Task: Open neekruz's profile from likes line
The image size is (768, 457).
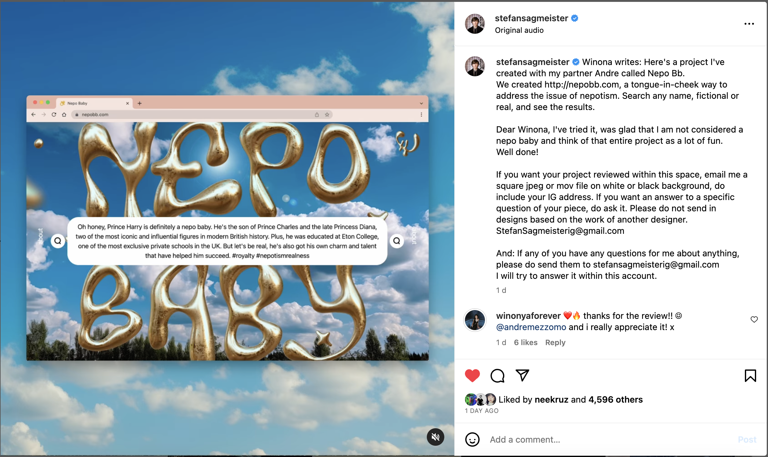Action: [551, 399]
